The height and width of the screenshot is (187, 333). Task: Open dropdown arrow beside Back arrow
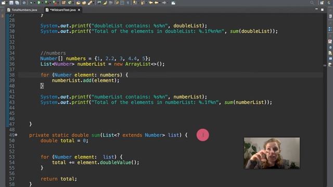[160, 3]
